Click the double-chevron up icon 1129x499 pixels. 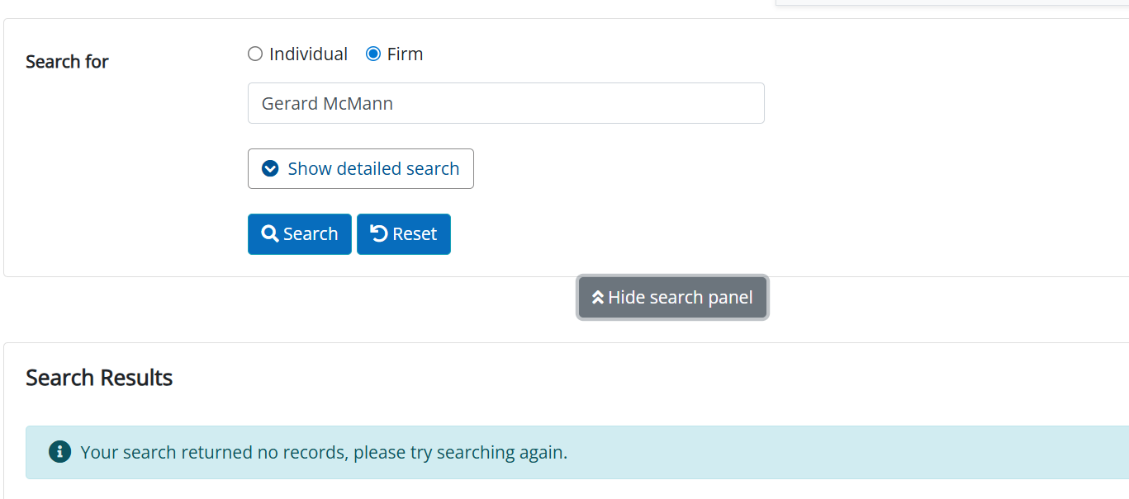598,297
